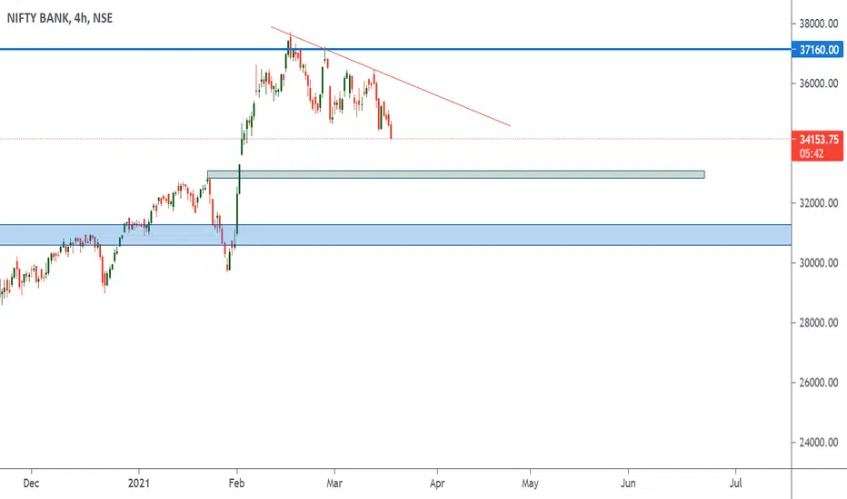Click the 28000.00 price axis label
The image size is (847, 499).
819,323
